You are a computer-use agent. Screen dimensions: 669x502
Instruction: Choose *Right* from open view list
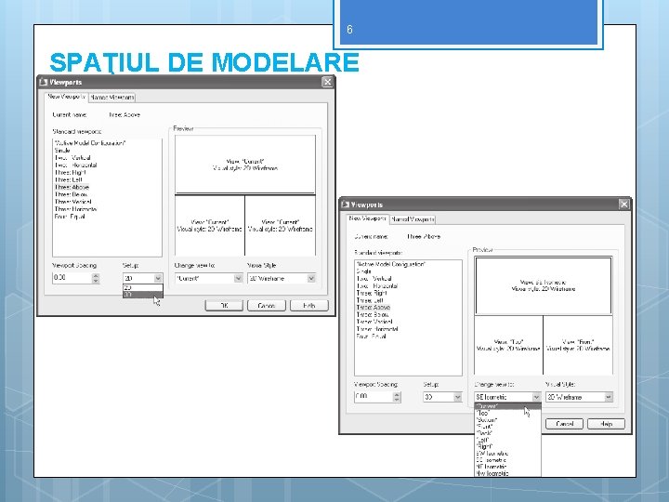click(507, 446)
